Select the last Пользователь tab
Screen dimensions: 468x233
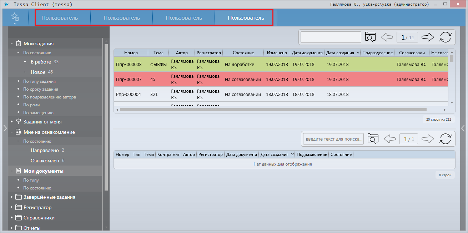click(x=246, y=18)
